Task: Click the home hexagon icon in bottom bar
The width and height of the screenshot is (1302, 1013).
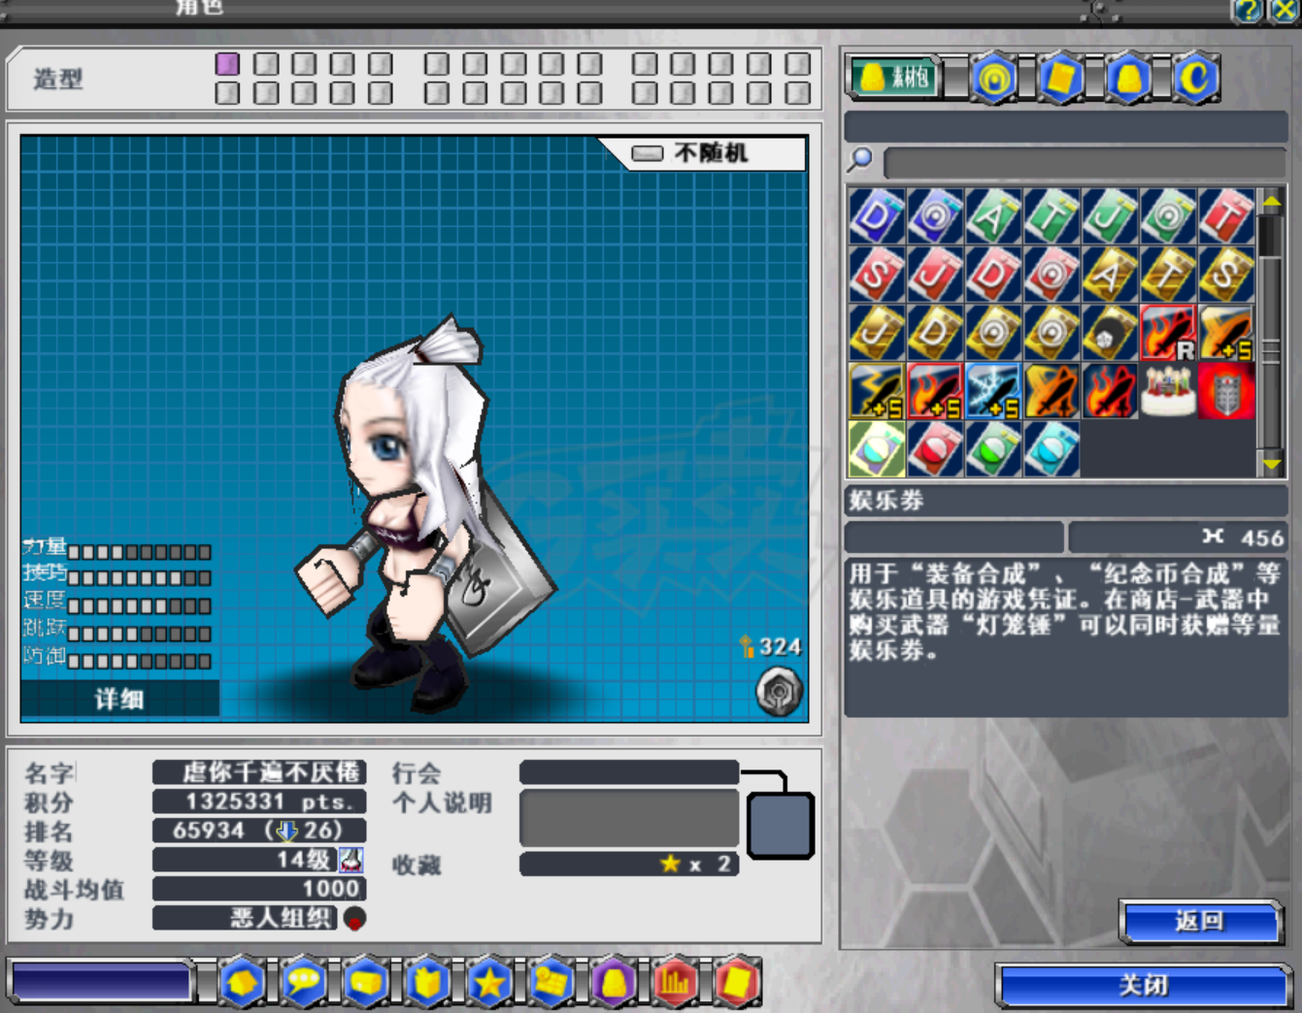Action: tap(242, 983)
